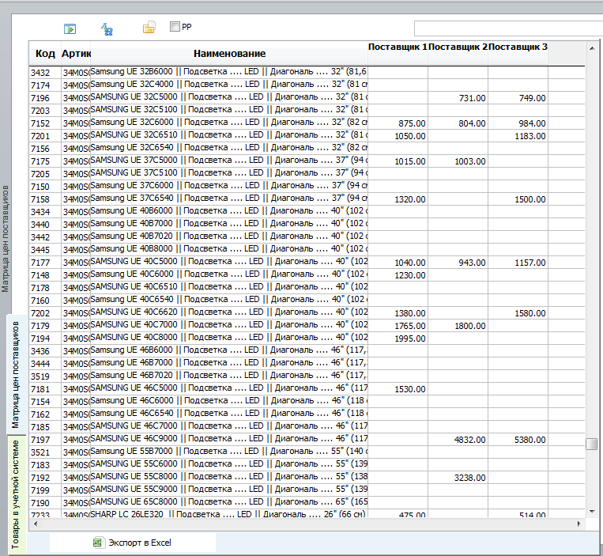
Task: Toggle the PP checkbox
Action: pyautogui.click(x=175, y=27)
